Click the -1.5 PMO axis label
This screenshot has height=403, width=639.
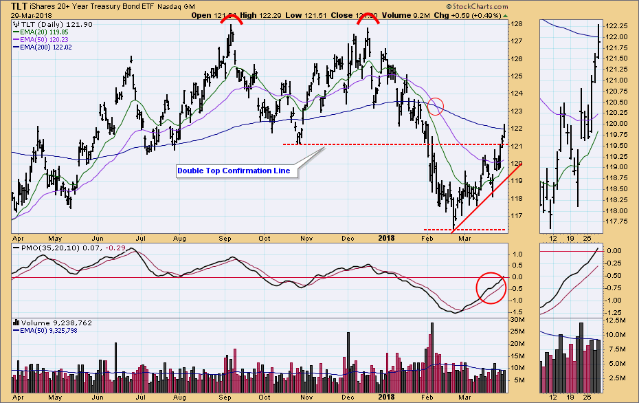pos(517,312)
